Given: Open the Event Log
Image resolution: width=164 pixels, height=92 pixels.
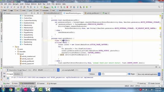Looking at the screenshot, I should click(x=141, y=84).
